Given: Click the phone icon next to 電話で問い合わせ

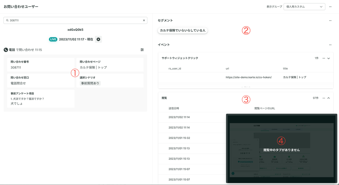Looking at the screenshot, I should click(x=6, y=50).
